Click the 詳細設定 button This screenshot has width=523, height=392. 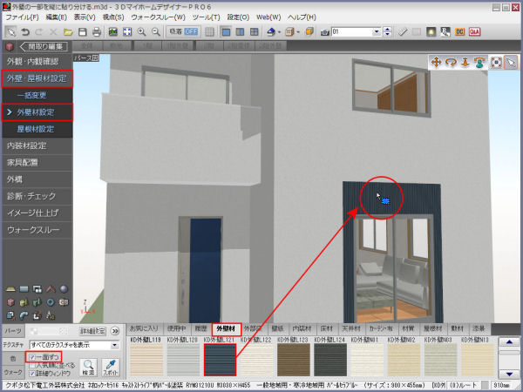93,331
